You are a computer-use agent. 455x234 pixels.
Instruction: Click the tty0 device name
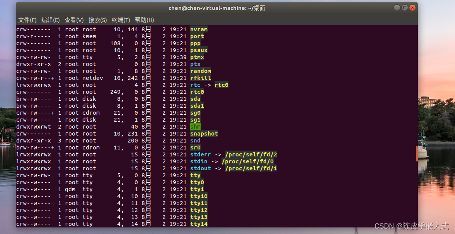[197, 182]
